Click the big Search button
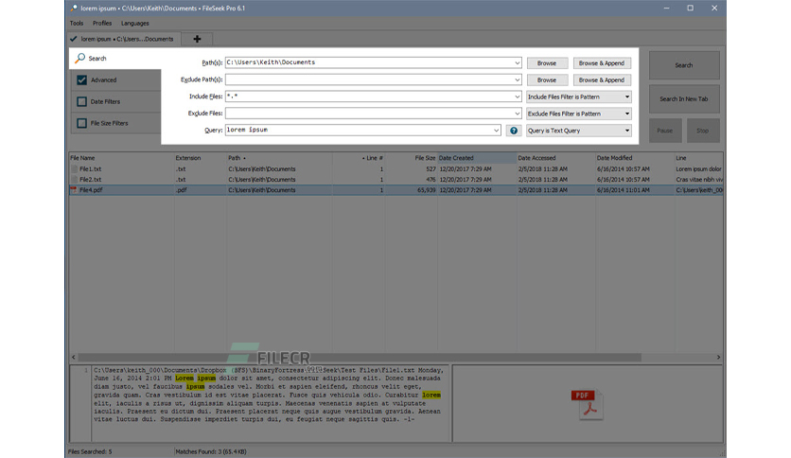 pos(684,65)
